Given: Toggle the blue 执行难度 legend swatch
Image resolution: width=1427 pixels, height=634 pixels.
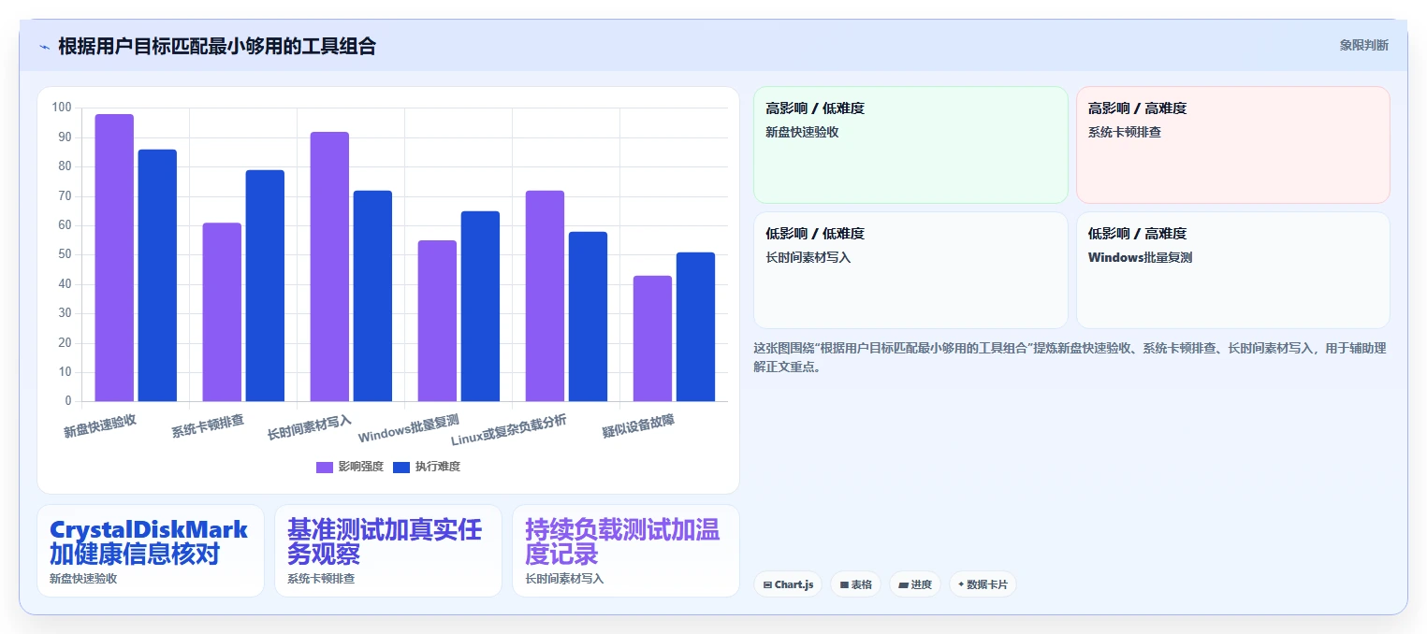Looking at the screenshot, I should 401,467.
